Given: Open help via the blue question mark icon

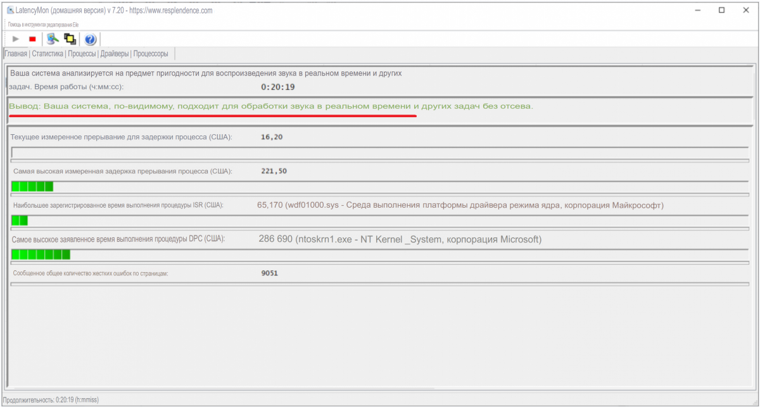Looking at the screenshot, I should (90, 39).
